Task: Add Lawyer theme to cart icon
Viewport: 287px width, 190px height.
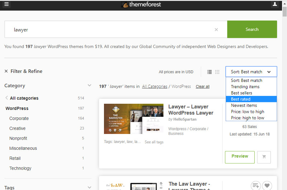Action: (264, 157)
